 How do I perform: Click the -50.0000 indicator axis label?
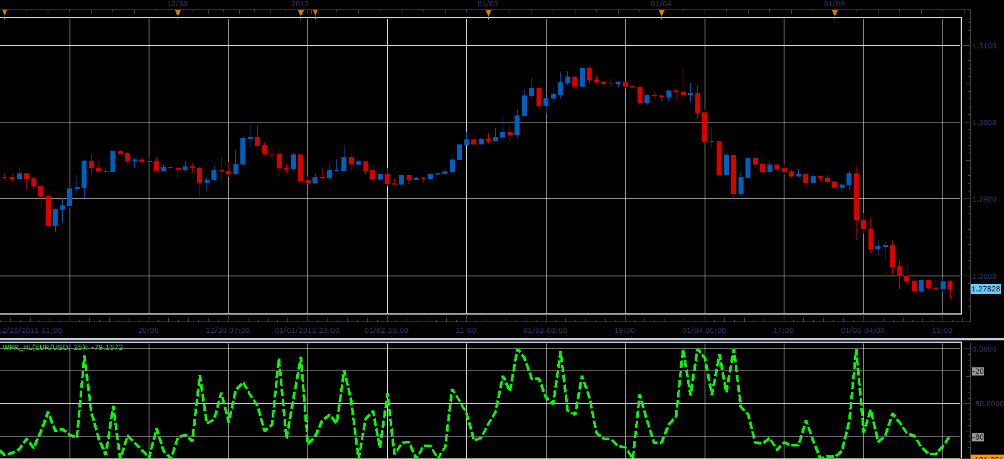988,404
